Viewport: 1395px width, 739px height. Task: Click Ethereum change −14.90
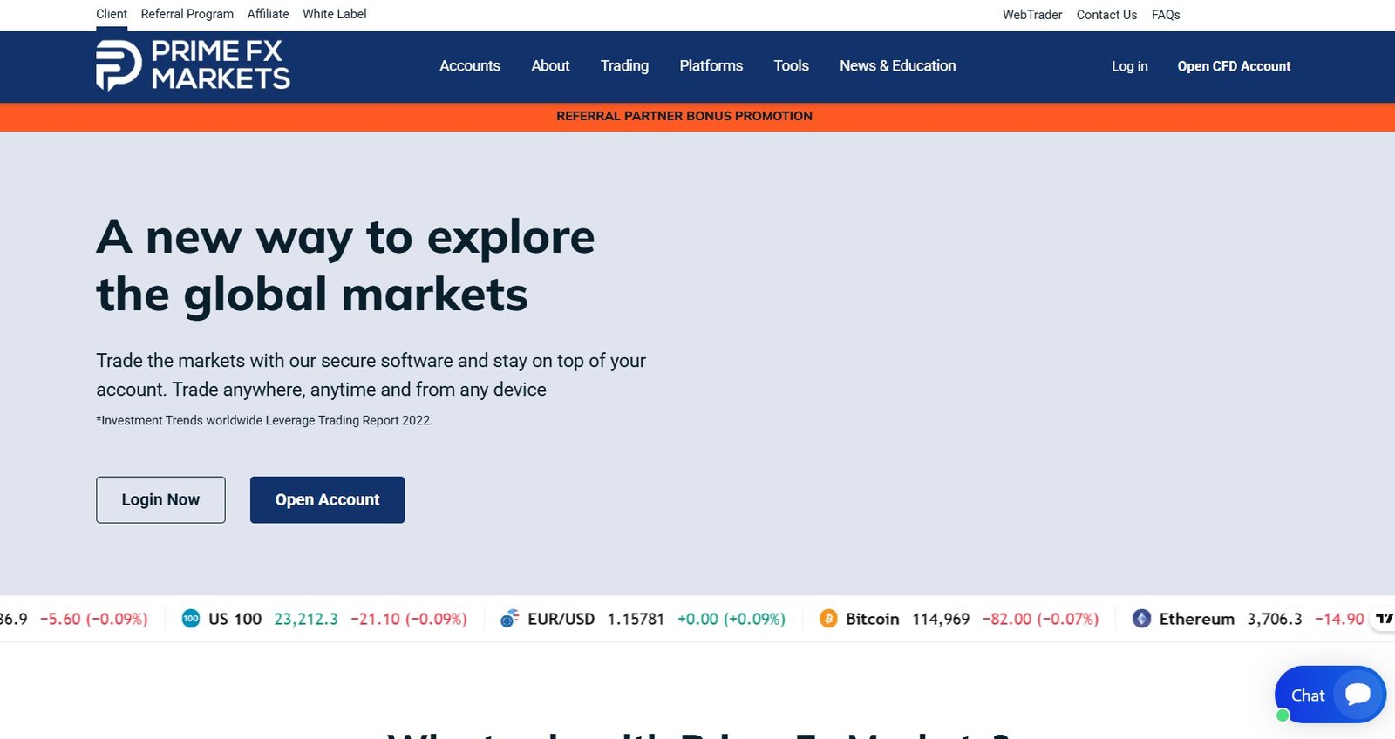pyautogui.click(x=1339, y=619)
